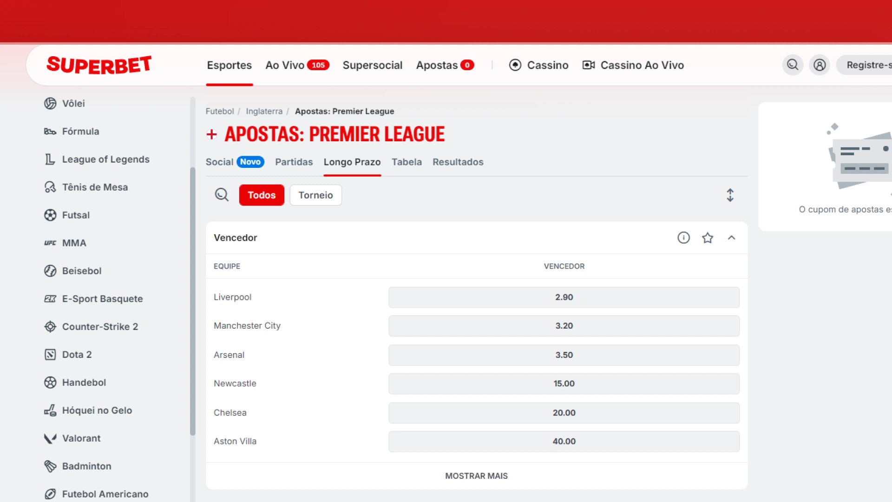This screenshot has height=502, width=892.
Task: Click the VENCEDOR column header
Action: (x=564, y=266)
